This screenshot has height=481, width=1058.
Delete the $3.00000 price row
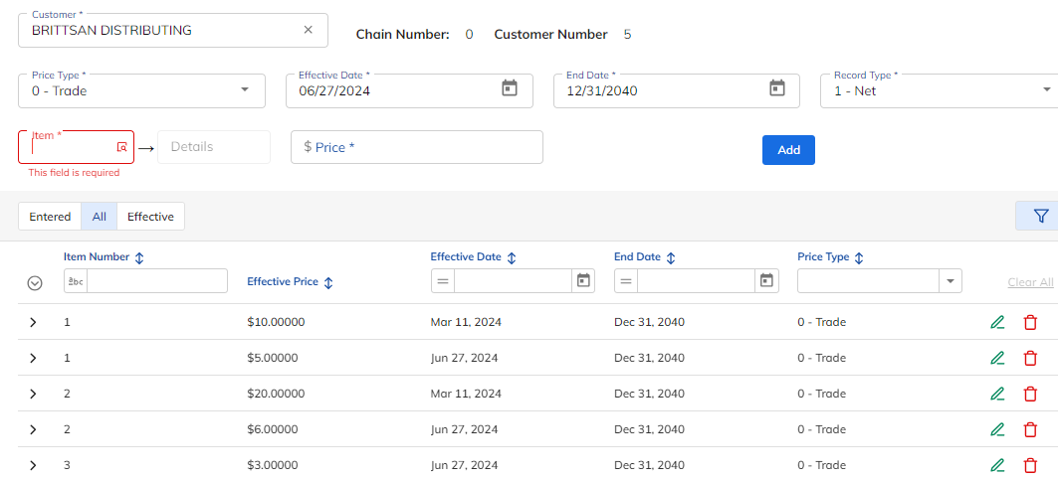tap(1030, 465)
